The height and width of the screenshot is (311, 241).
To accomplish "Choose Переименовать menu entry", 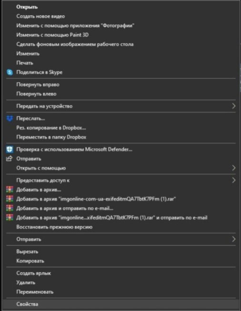I will [35, 292].
